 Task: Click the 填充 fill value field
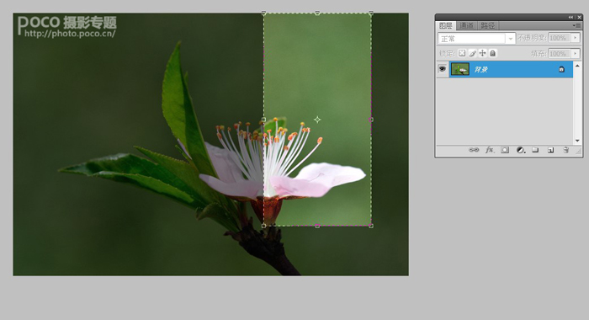(559, 54)
